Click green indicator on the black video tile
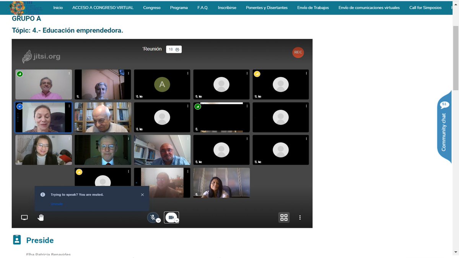459x258 pixels. 197,107
